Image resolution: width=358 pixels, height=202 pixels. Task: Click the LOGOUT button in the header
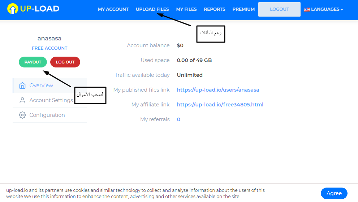[x=279, y=9]
